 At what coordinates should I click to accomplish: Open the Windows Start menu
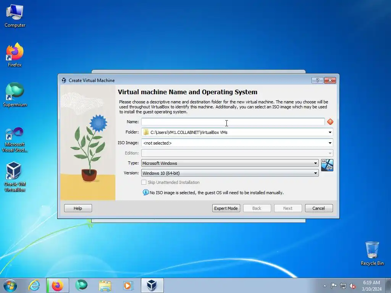10,285
